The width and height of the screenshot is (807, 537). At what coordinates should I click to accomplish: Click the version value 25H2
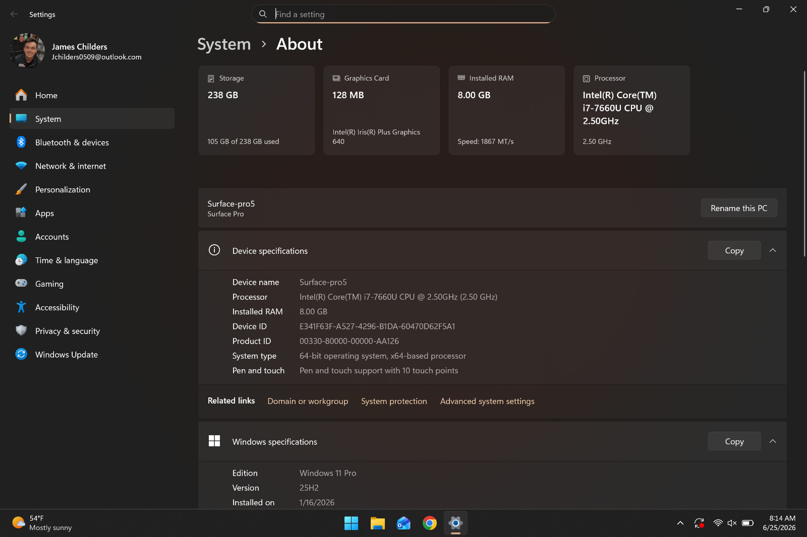click(x=309, y=488)
